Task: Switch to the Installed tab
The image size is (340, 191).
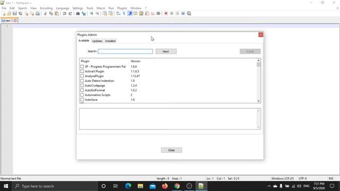Action: (x=110, y=41)
